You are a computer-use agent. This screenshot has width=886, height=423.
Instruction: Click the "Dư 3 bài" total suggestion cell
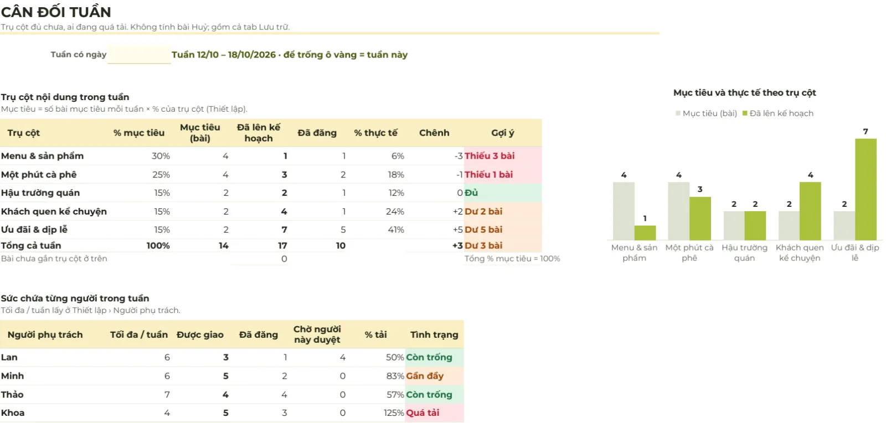(503, 246)
